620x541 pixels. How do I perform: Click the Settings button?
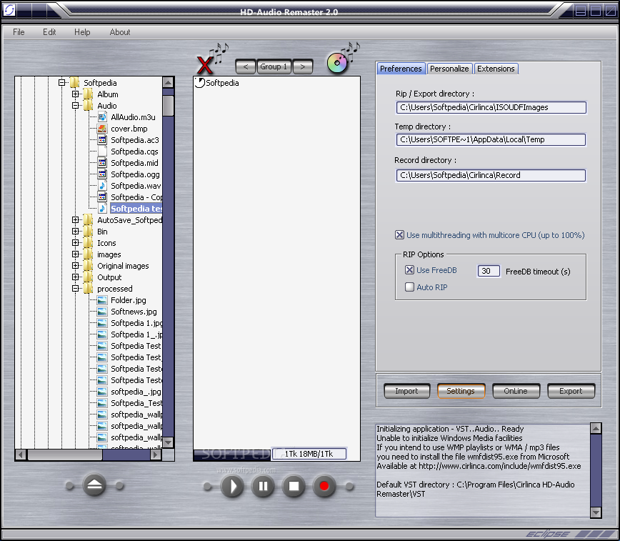coord(461,391)
